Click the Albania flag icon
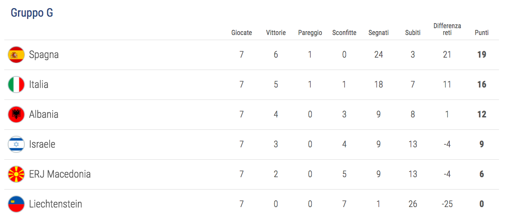Viewport: 505px width, 222px height. [16, 114]
